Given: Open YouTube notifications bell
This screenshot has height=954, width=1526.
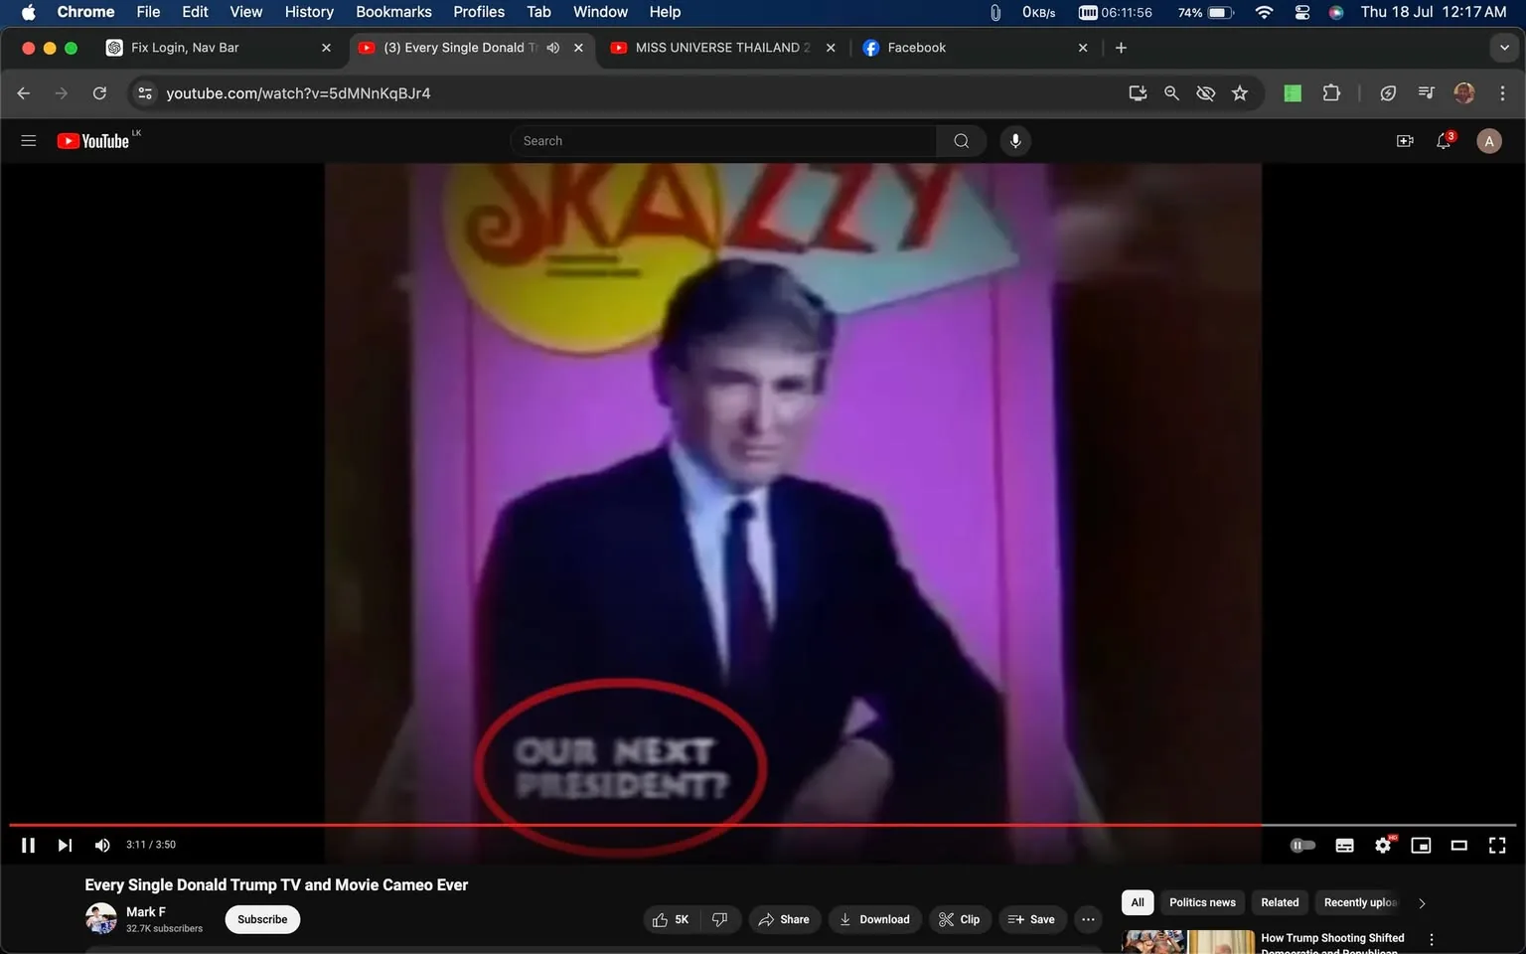Looking at the screenshot, I should point(1443,140).
